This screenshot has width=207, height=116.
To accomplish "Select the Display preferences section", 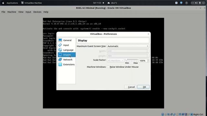I will coord(67,55).
